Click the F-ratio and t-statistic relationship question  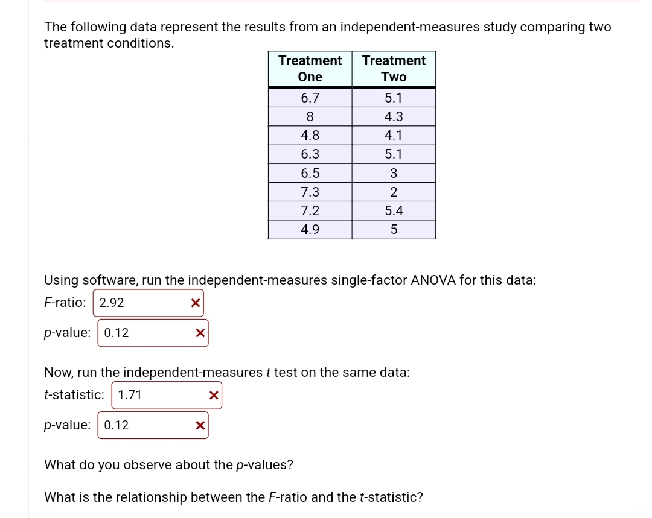pos(234,497)
